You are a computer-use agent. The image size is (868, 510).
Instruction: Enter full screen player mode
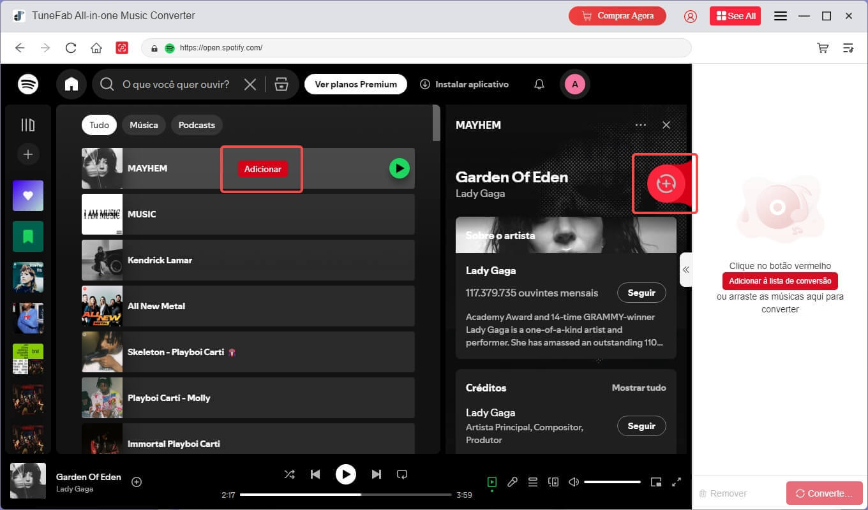tap(677, 483)
